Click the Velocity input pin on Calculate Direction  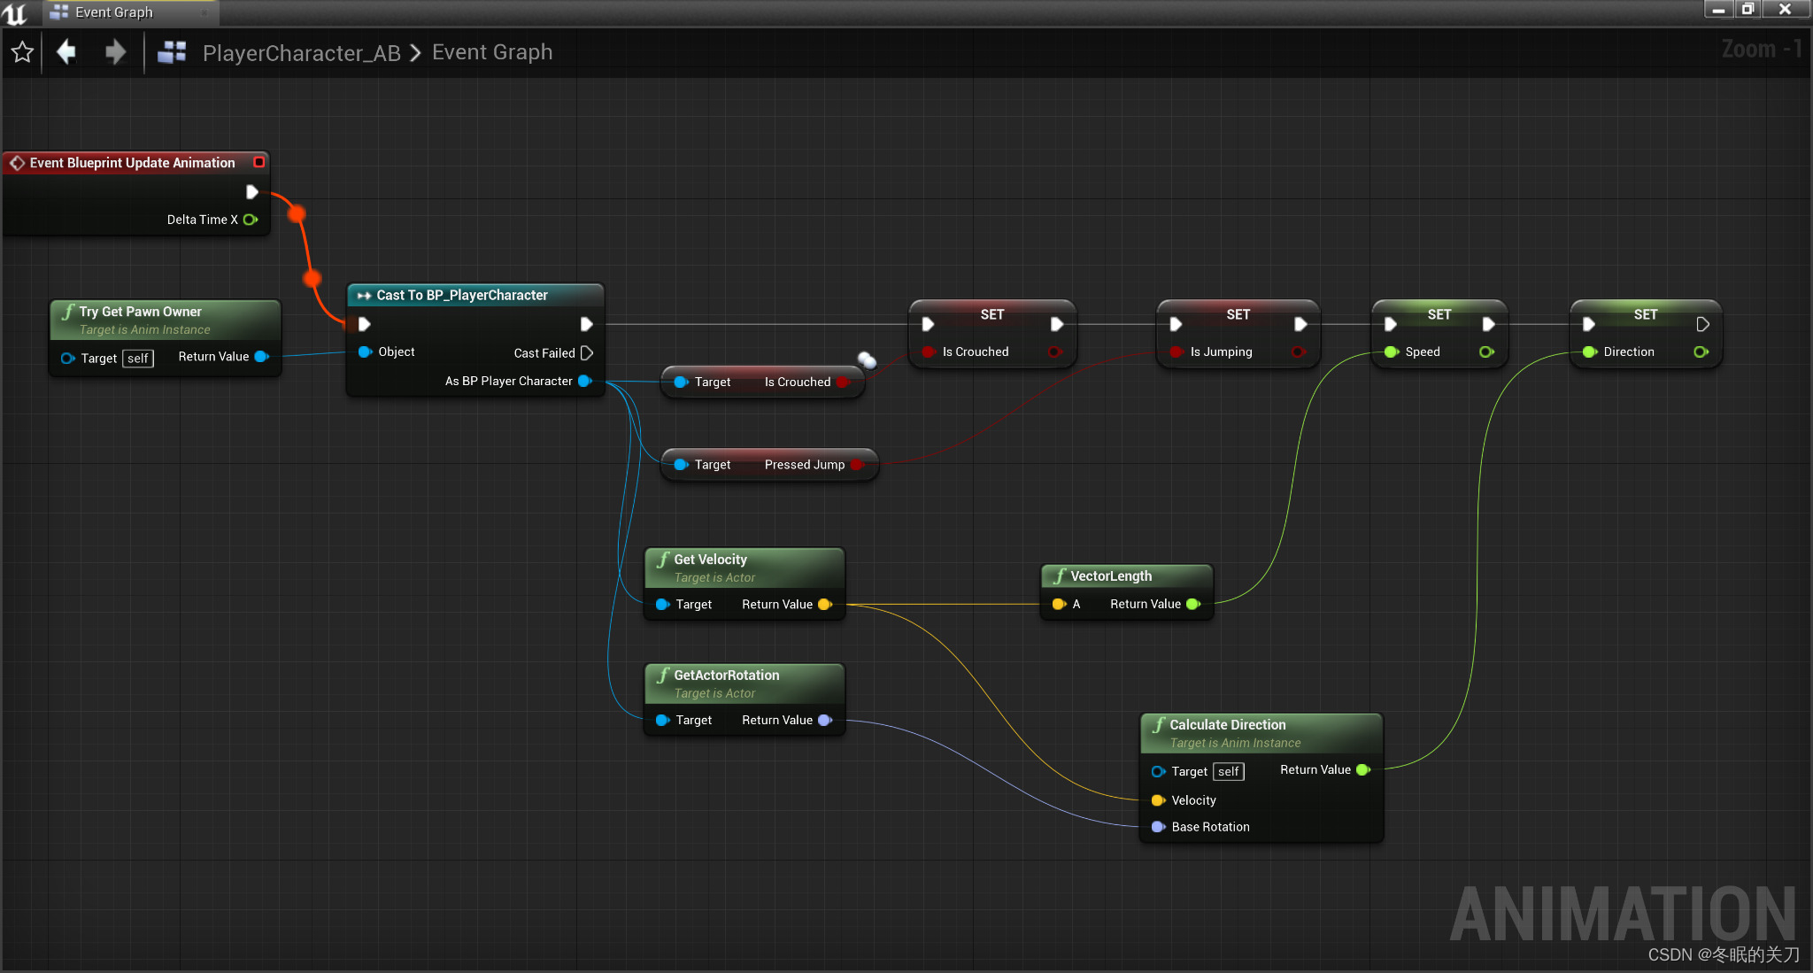(x=1158, y=800)
